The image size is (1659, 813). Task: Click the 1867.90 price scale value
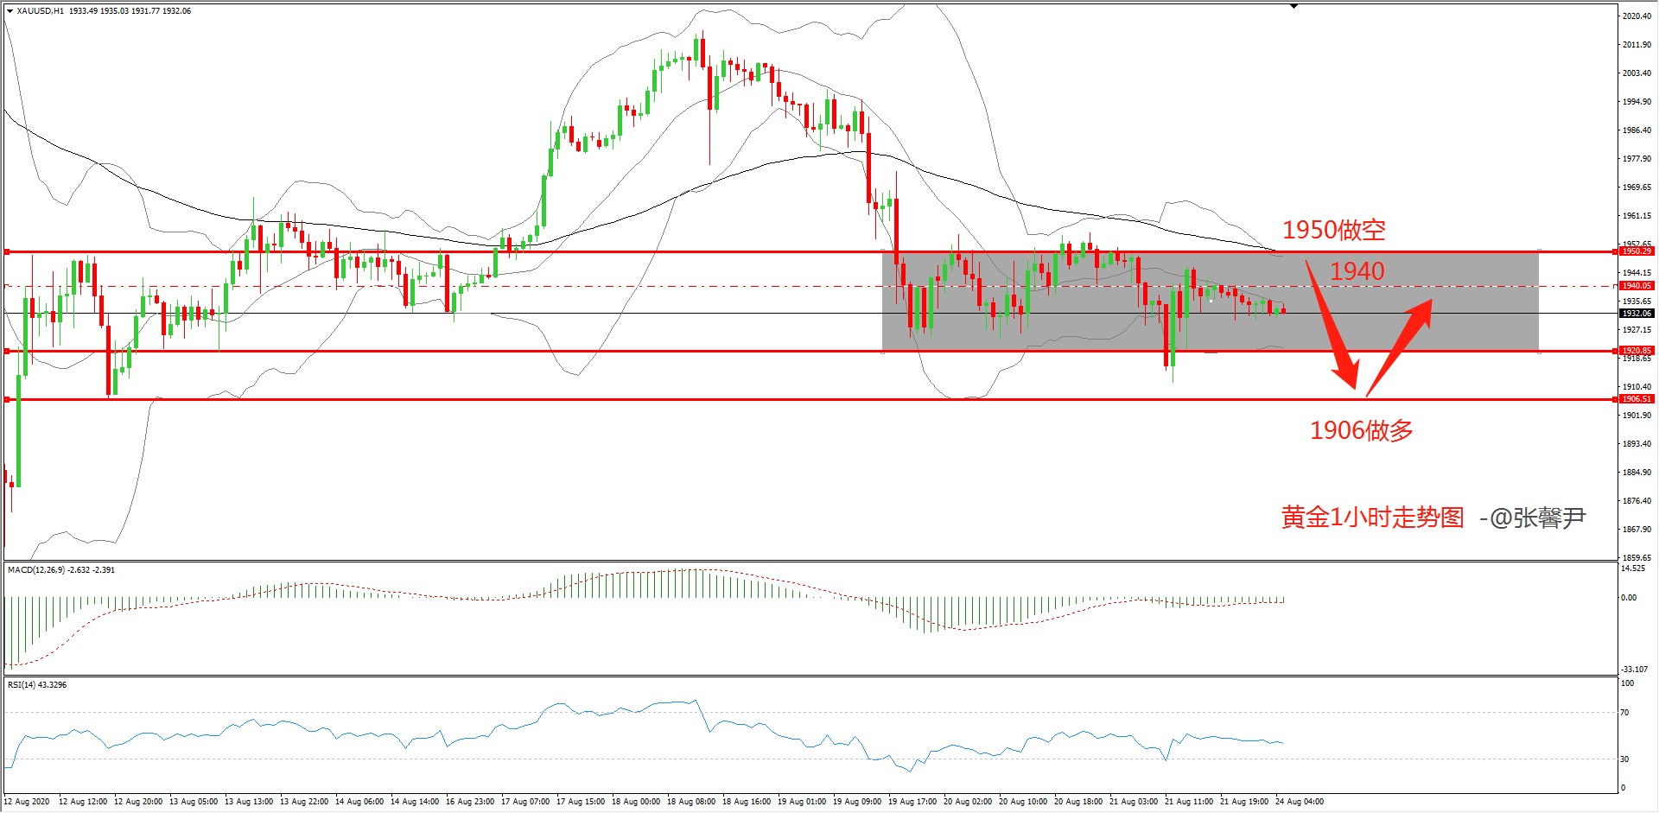(1637, 530)
